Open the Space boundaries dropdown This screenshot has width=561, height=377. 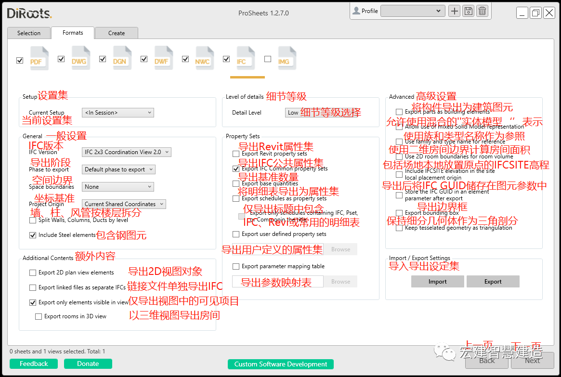coord(117,187)
